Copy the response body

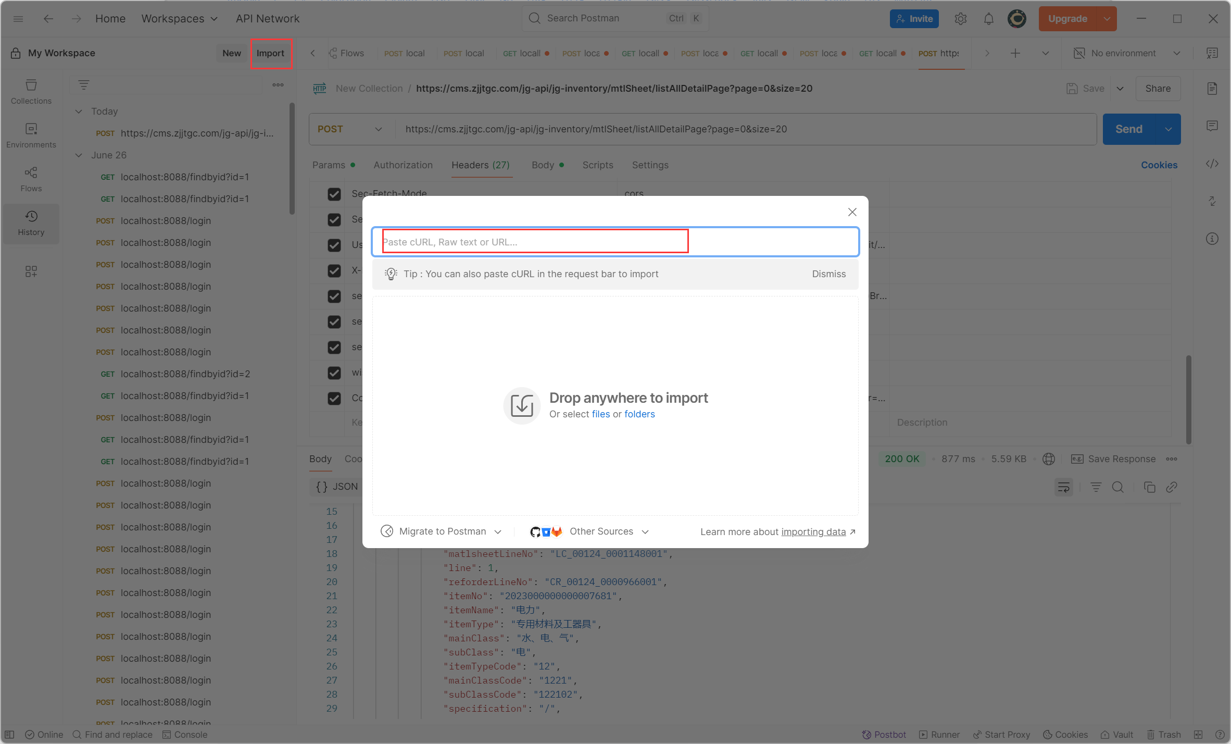tap(1149, 487)
